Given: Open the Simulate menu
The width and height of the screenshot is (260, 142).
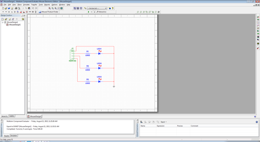Looking at the screenshot, I should pos(26,5).
